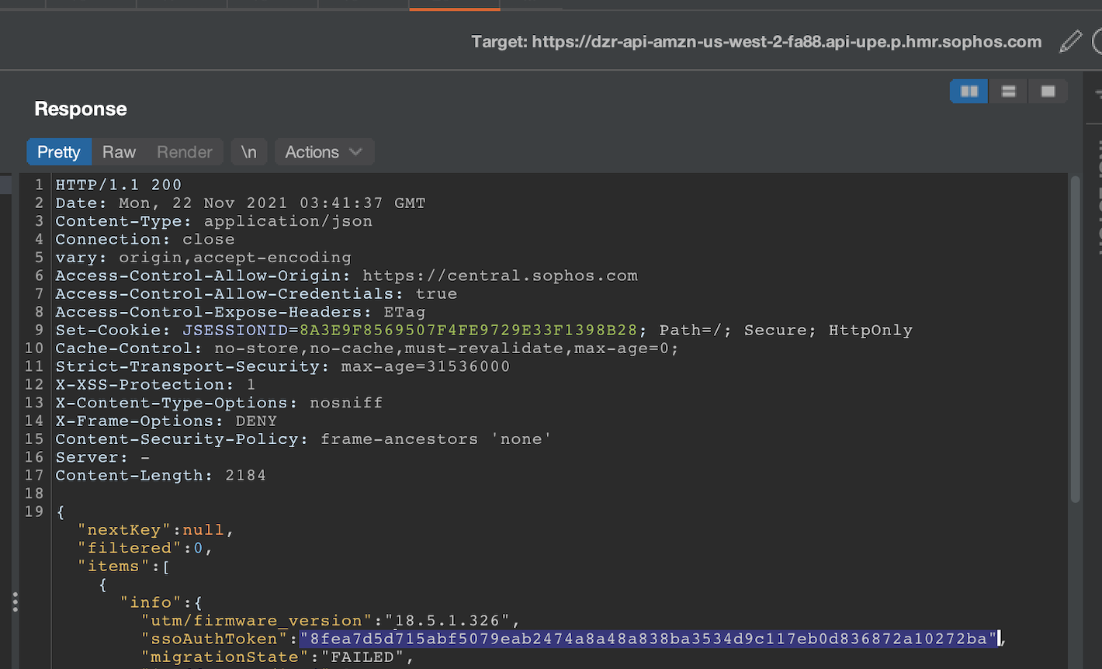Open the Render view tab
The height and width of the screenshot is (669, 1102).
(x=184, y=152)
